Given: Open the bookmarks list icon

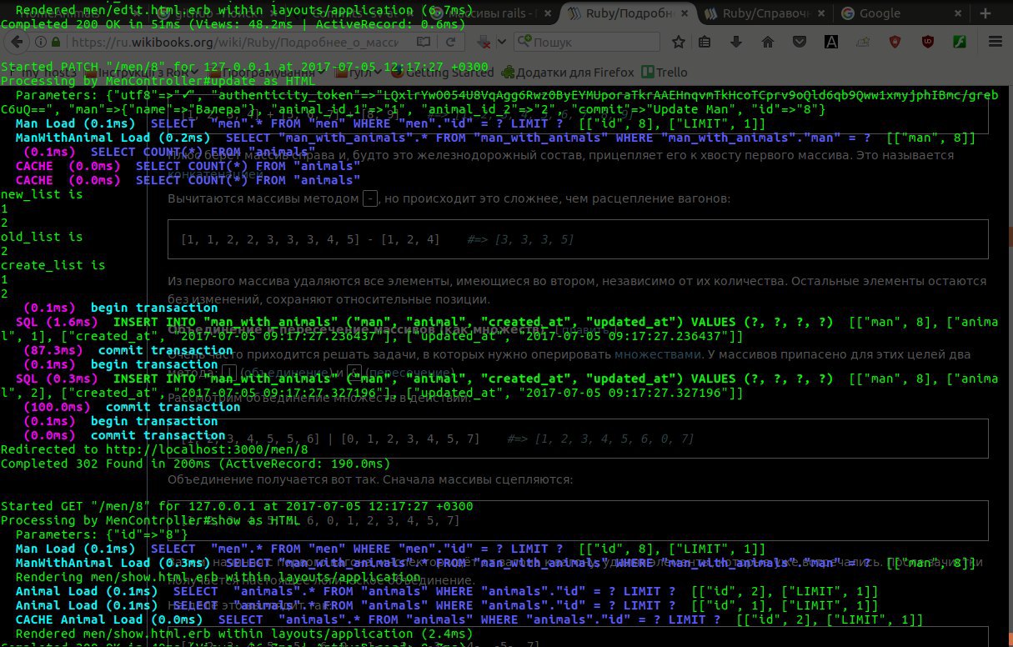Looking at the screenshot, I should click(705, 42).
